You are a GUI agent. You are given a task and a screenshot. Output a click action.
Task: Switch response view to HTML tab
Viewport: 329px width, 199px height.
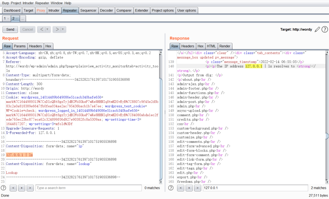tap(211, 46)
